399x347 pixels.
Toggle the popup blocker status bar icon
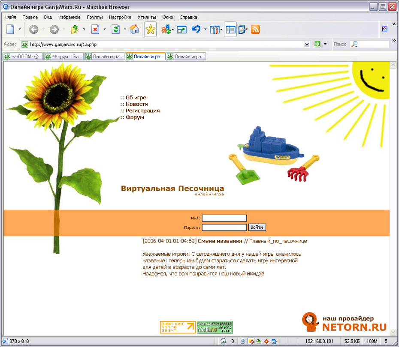(x=251, y=341)
